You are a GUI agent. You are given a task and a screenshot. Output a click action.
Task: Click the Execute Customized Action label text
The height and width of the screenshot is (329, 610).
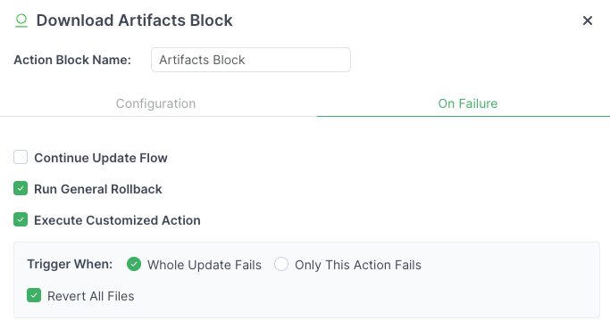click(117, 220)
